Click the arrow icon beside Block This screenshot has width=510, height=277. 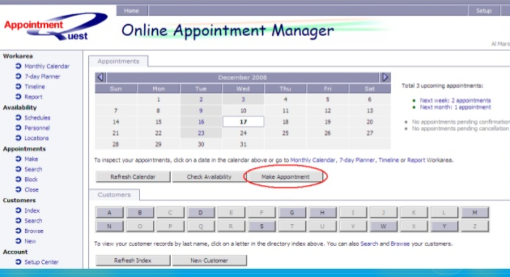coord(18,179)
